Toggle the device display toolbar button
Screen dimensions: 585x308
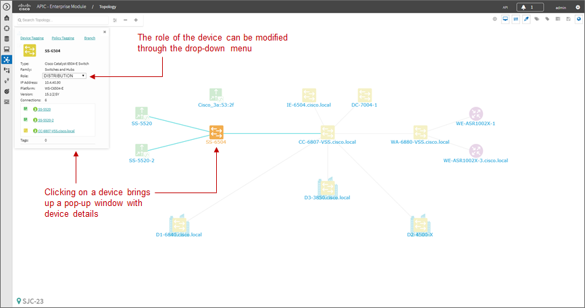click(x=505, y=19)
